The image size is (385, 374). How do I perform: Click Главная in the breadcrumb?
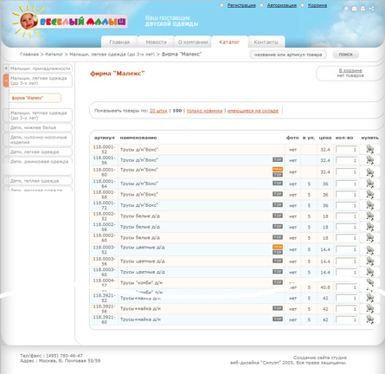tap(29, 55)
